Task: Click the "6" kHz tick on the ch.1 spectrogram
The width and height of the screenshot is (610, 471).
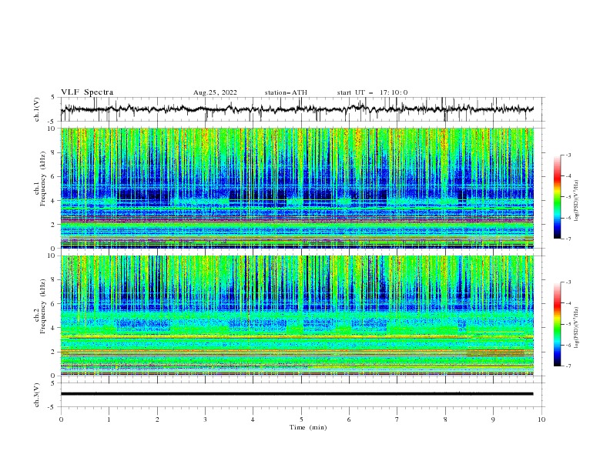Action: pyautogui.click(x=55, y=176)
